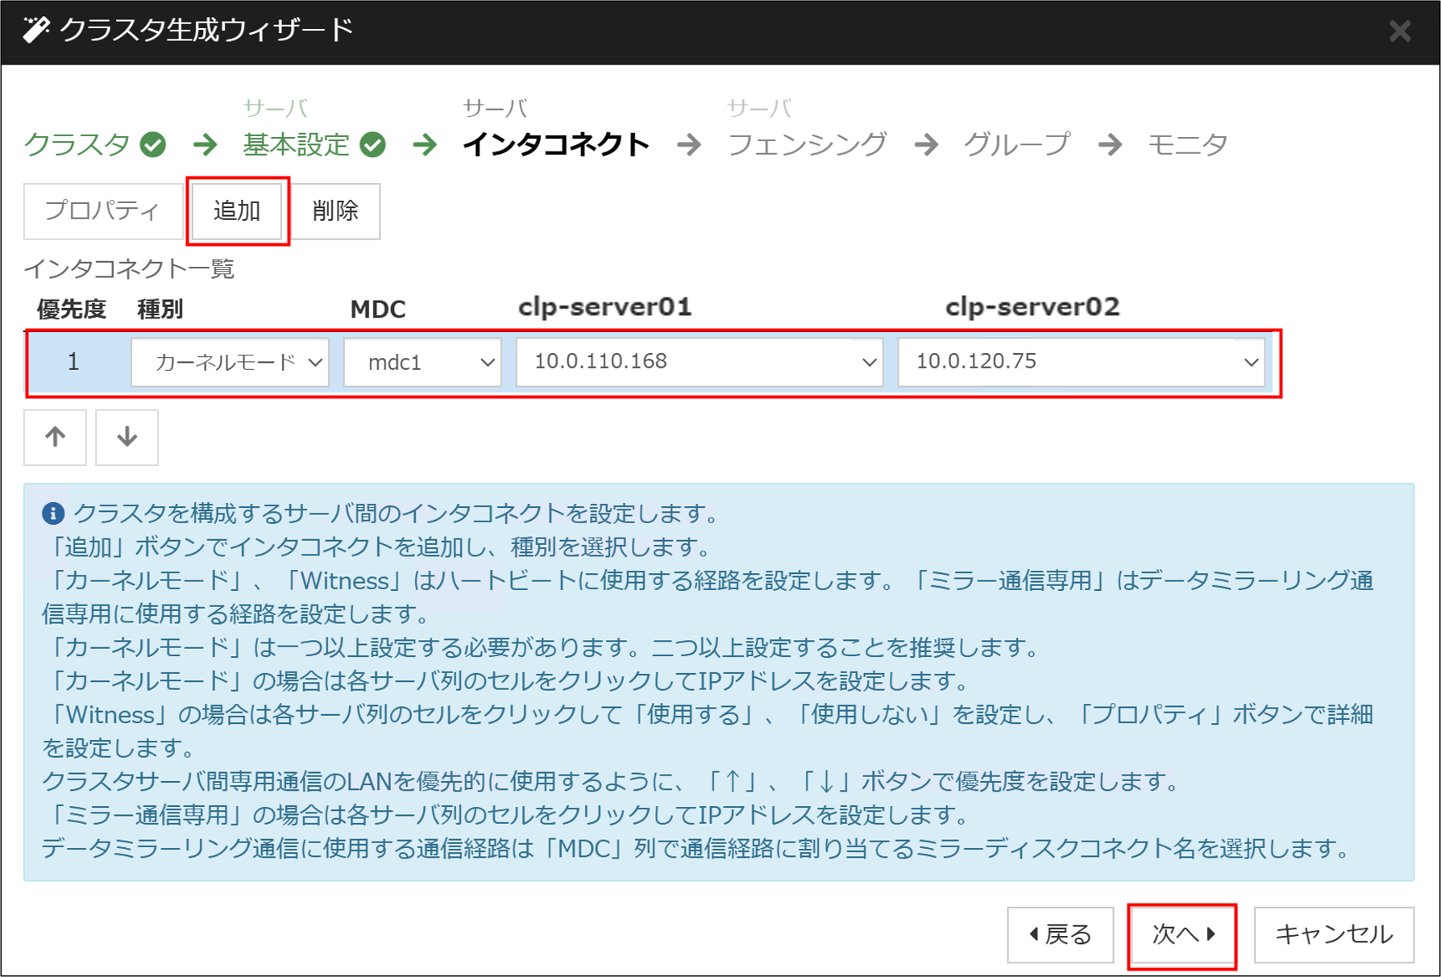Select priority 1 row cell
The image size is (1441, 977).
[73, 363]
